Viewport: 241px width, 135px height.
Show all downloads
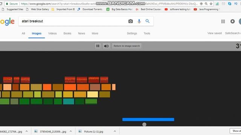coord(235,131)
